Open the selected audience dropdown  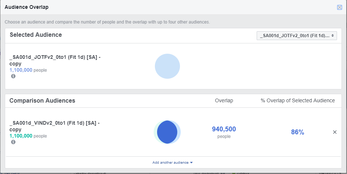297,36
